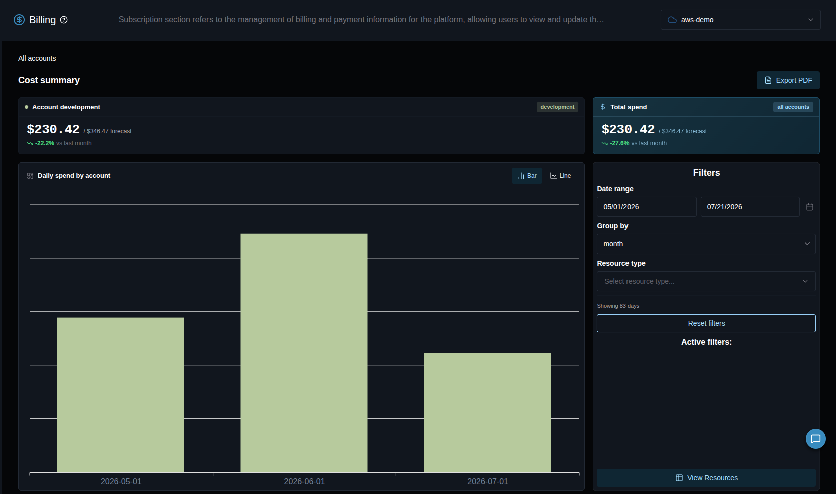This screenshot has width=836, height=494.
Task: Open the date range calendar icon
Action: 809,207
